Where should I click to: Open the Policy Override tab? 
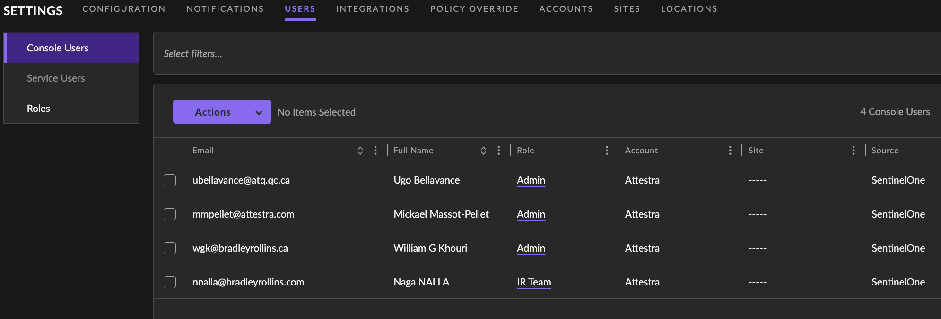[474, 9]
